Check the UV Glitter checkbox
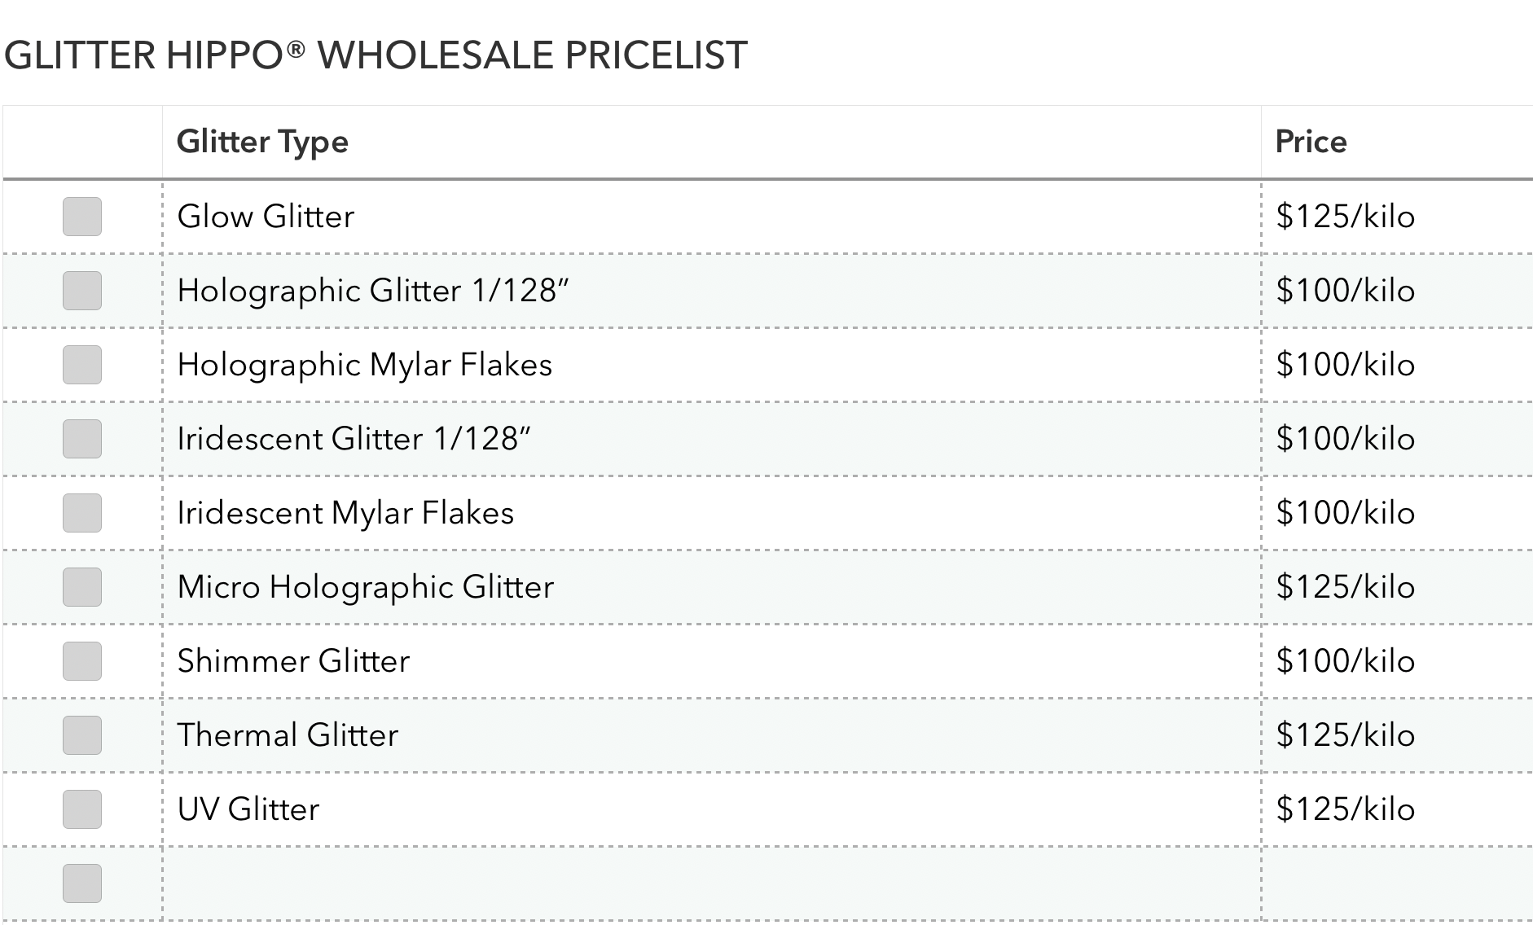The image size is (1533, 925). pos(82,809)
